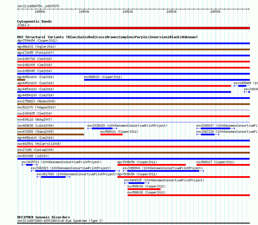Click the esv3417060 variant label
The image size is (258, 225).
click(x=77, y=174)
